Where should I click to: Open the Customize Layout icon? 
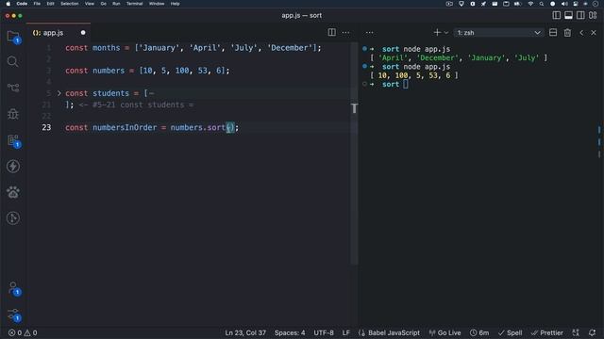[x=593, y=15]
